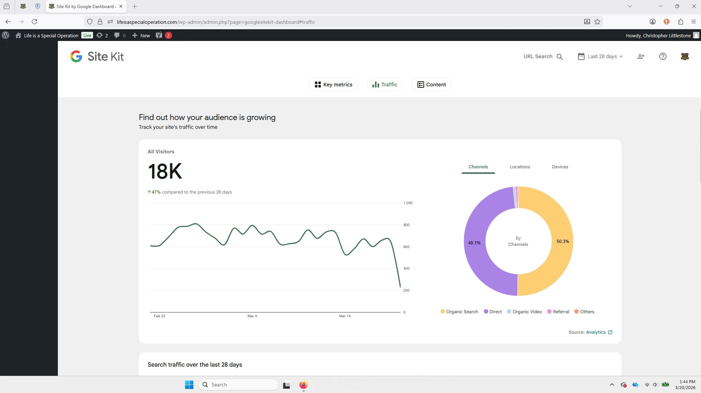The image size is (701, 393).
Task: Open Firefox from the taskbar
Action: pyautogui.click(x=303, y=385)
